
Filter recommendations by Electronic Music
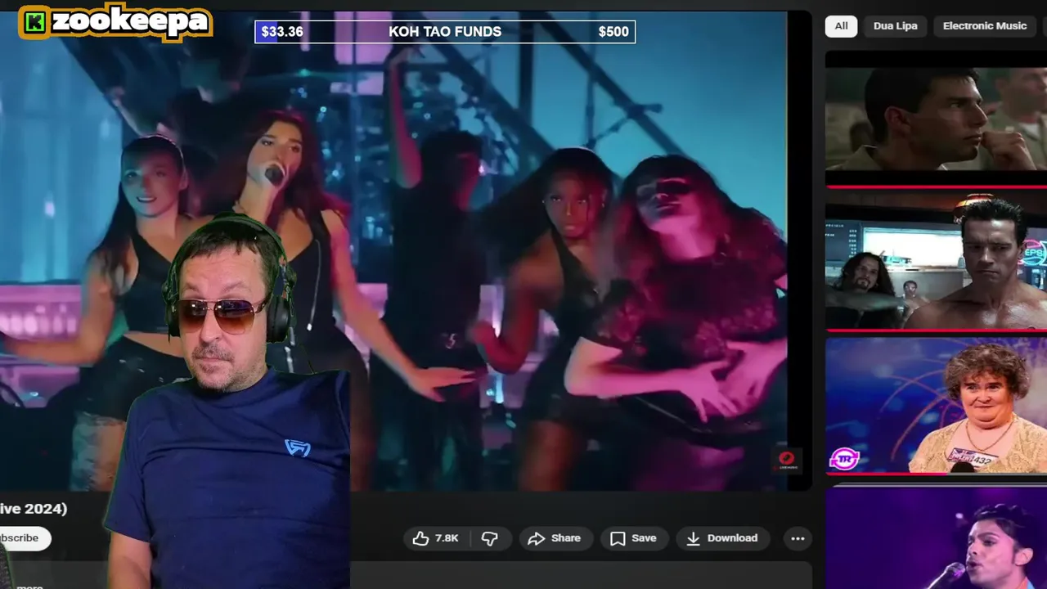click(x=984, y=26)
